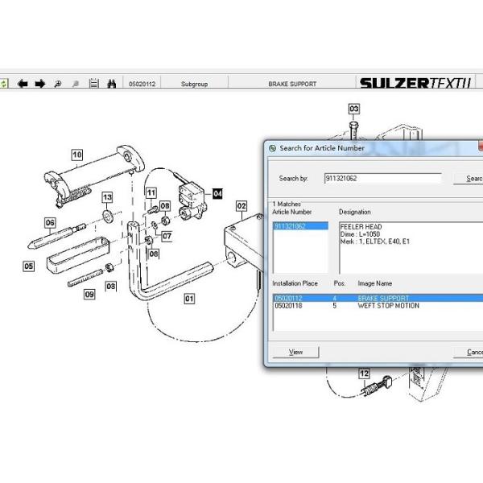
Task: Click the back arrow toolbar icon
Action: pos(23,84)
